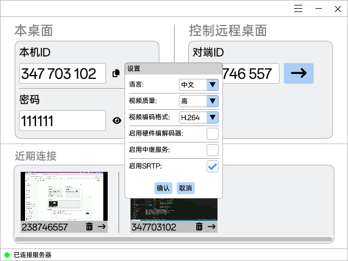Click the 确认 confirm button

(163, 188)
